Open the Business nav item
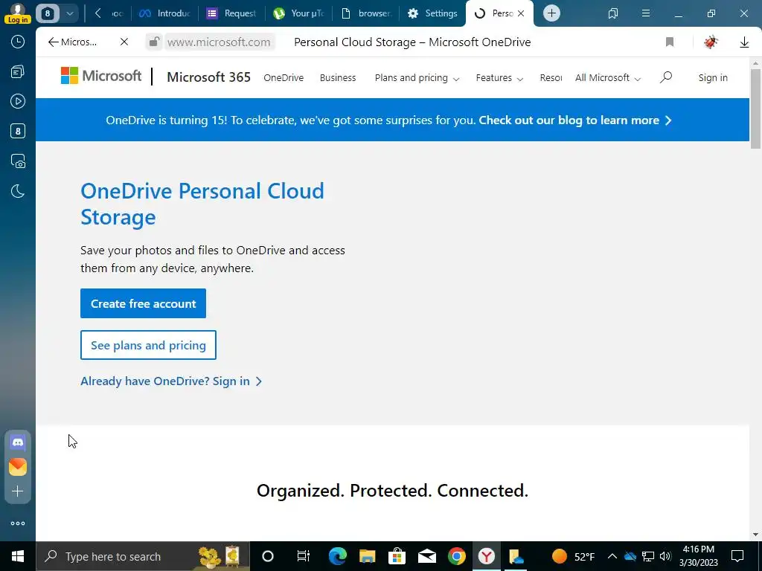This screenshot has width=762, height=571. [x=338, y=77]
